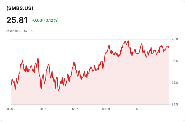Click the 25.0 y-axis label
The image size is (185, 122).
coord(175,83)
